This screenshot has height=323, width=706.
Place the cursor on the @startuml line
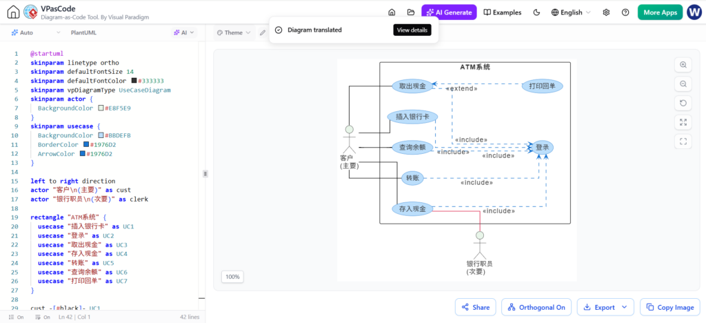(x=47, y=53)
